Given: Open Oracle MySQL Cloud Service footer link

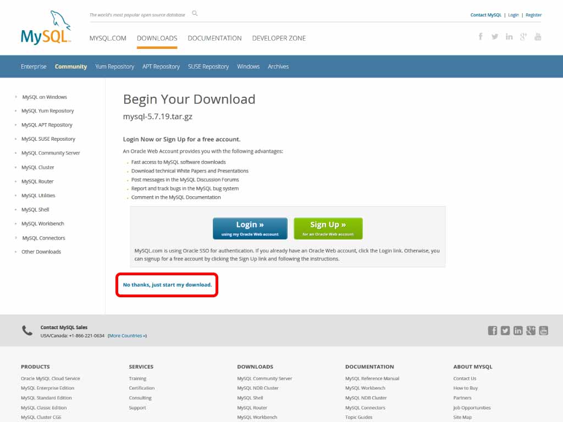Looking at the screenshot, I should coord(50,378).
